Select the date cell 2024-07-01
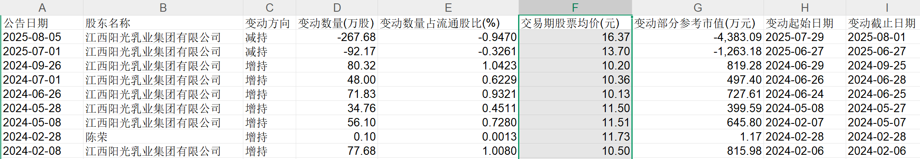The image size is (920, 159). [x=42, y=80]
